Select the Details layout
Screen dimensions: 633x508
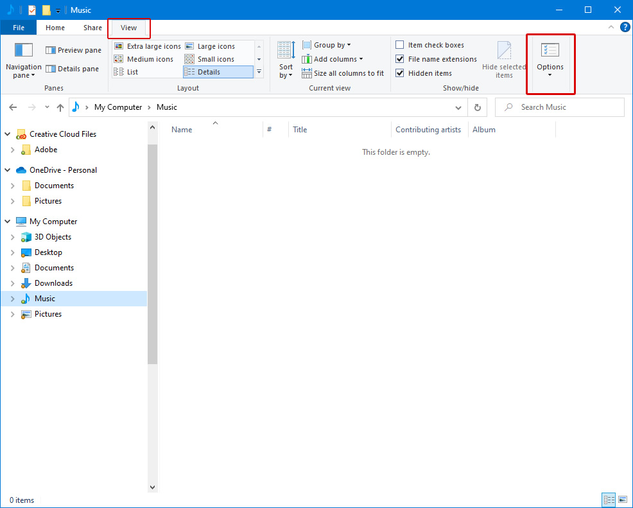(x=218, y=72)
